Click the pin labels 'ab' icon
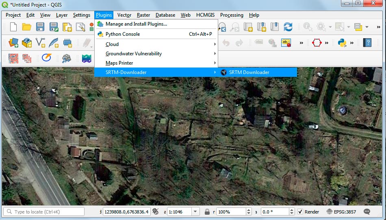 [286, 43]
